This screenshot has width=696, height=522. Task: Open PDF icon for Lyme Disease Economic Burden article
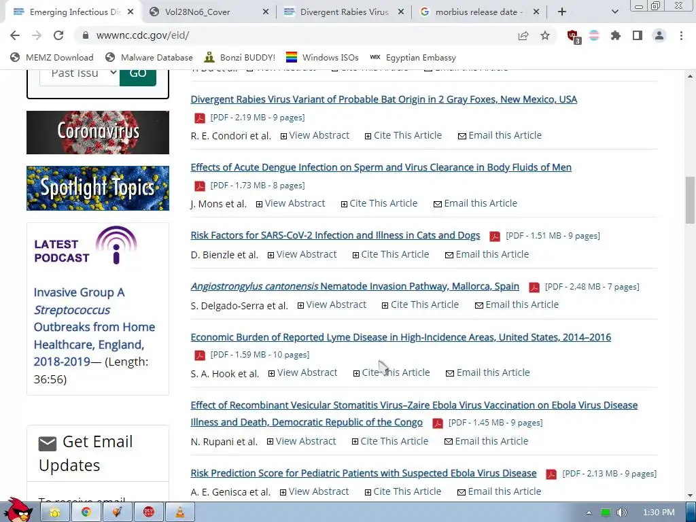point(200,355)
